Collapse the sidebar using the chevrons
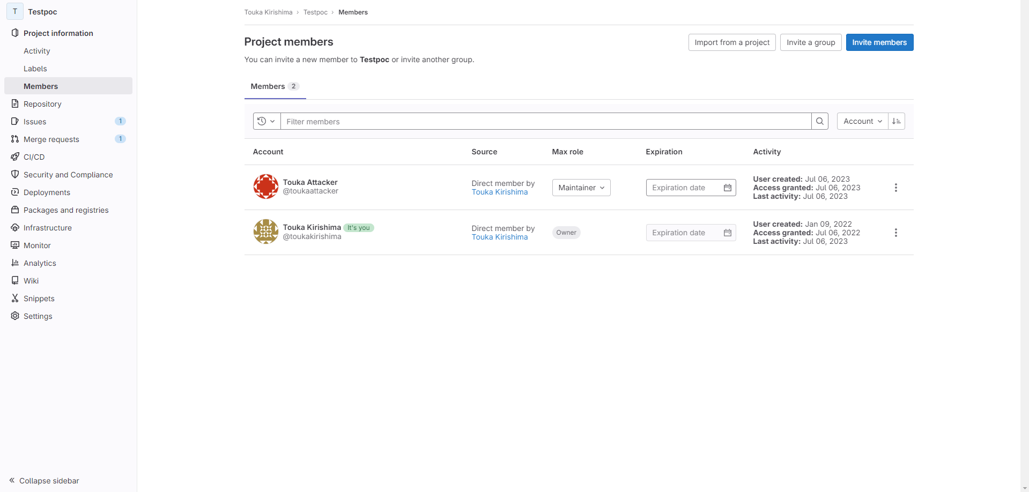Screen dimensions: 1029x492 click(12, 480)
